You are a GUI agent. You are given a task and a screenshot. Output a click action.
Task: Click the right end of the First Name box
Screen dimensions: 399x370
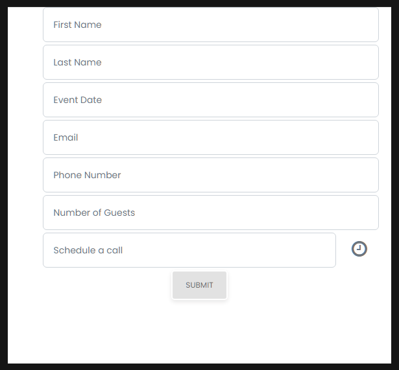[x=367, y=25]
